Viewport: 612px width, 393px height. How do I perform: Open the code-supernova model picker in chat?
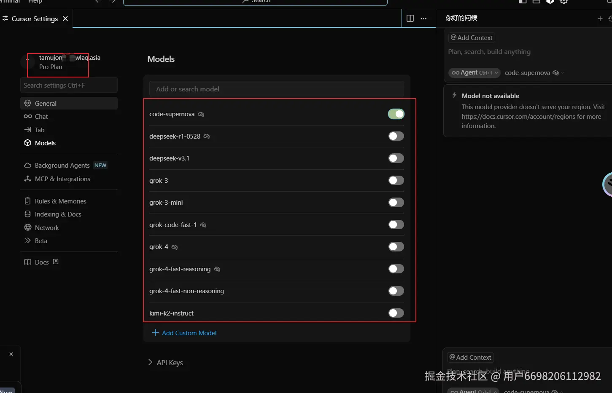(534, 73)
